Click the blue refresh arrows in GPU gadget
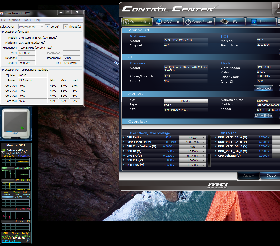 coord(28,239)
